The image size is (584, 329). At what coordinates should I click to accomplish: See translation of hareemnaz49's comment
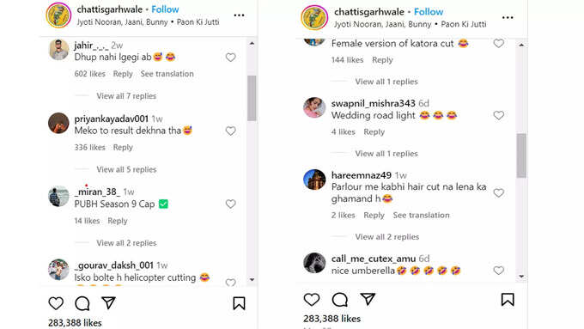coord(421,216)
